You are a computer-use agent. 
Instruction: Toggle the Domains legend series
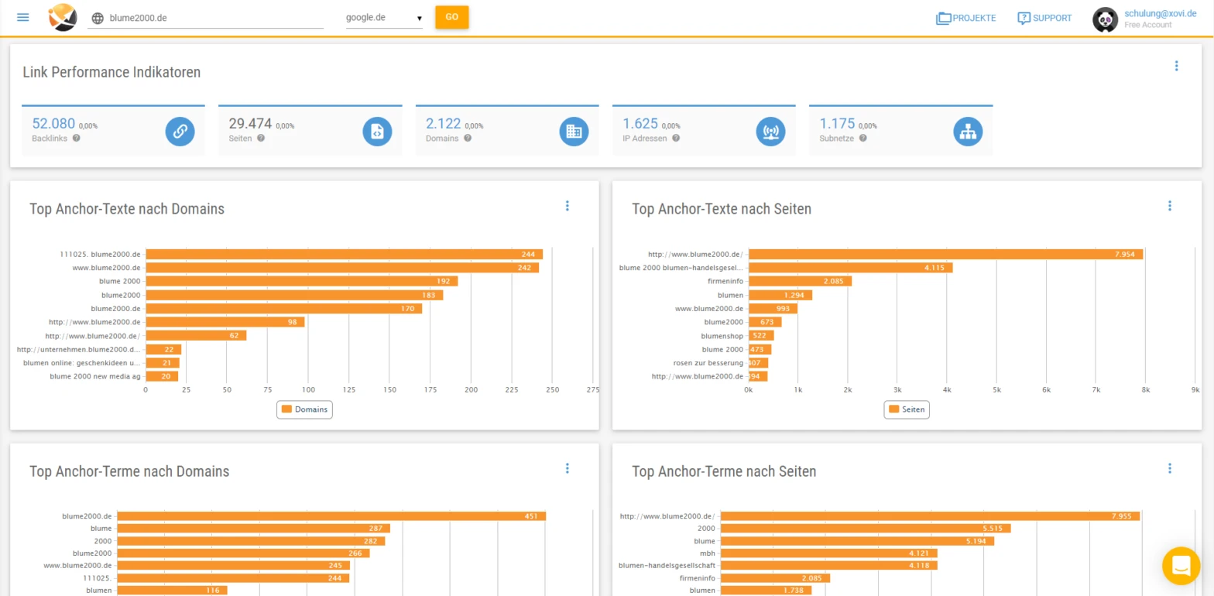[x=304, y=409]
